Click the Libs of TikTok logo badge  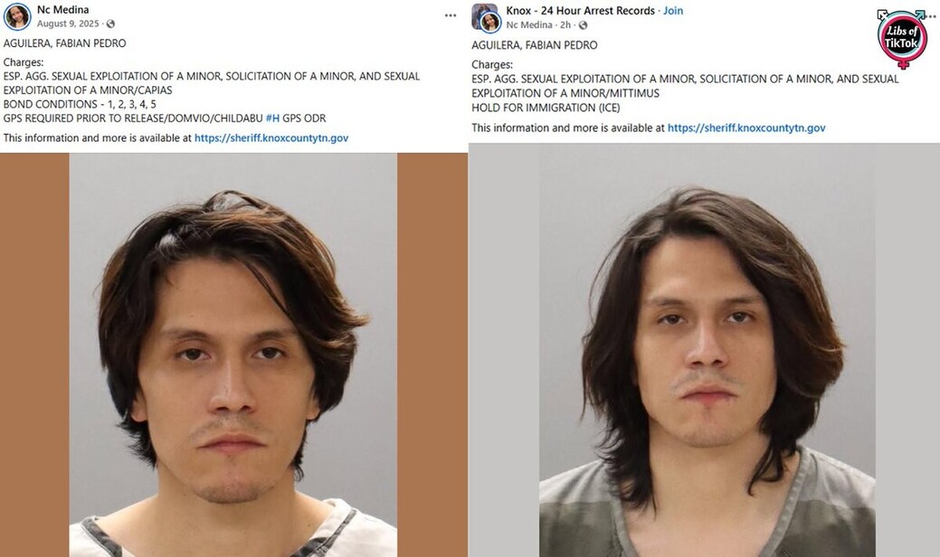click(901, 38)
